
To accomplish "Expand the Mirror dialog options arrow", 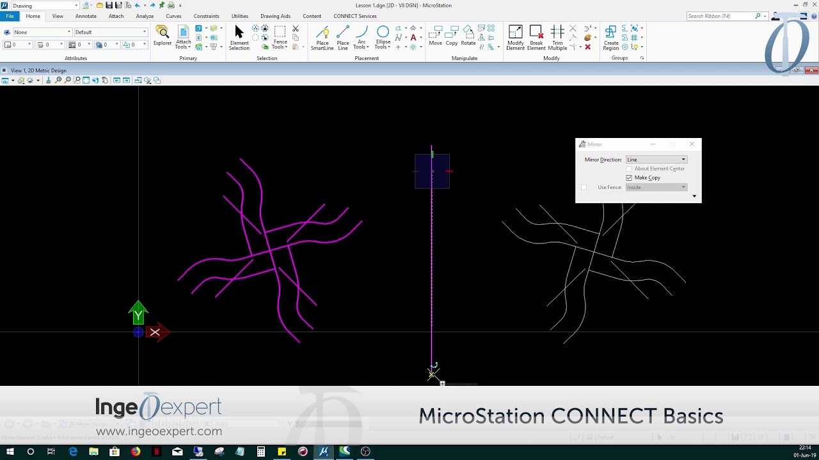I will coord(694,196).
